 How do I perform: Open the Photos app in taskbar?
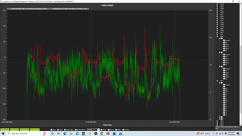click(x=114, y=134)
